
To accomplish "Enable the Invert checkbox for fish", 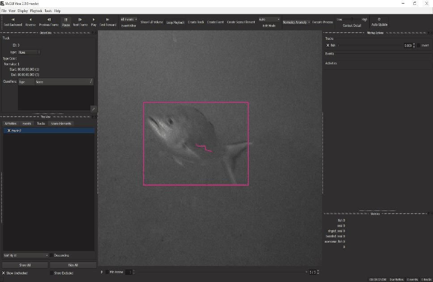I will pyautogui.click(x=418, y=45).
